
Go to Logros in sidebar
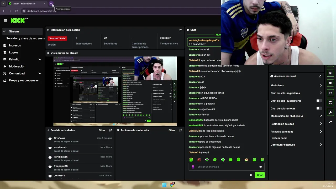pos(14,52)
